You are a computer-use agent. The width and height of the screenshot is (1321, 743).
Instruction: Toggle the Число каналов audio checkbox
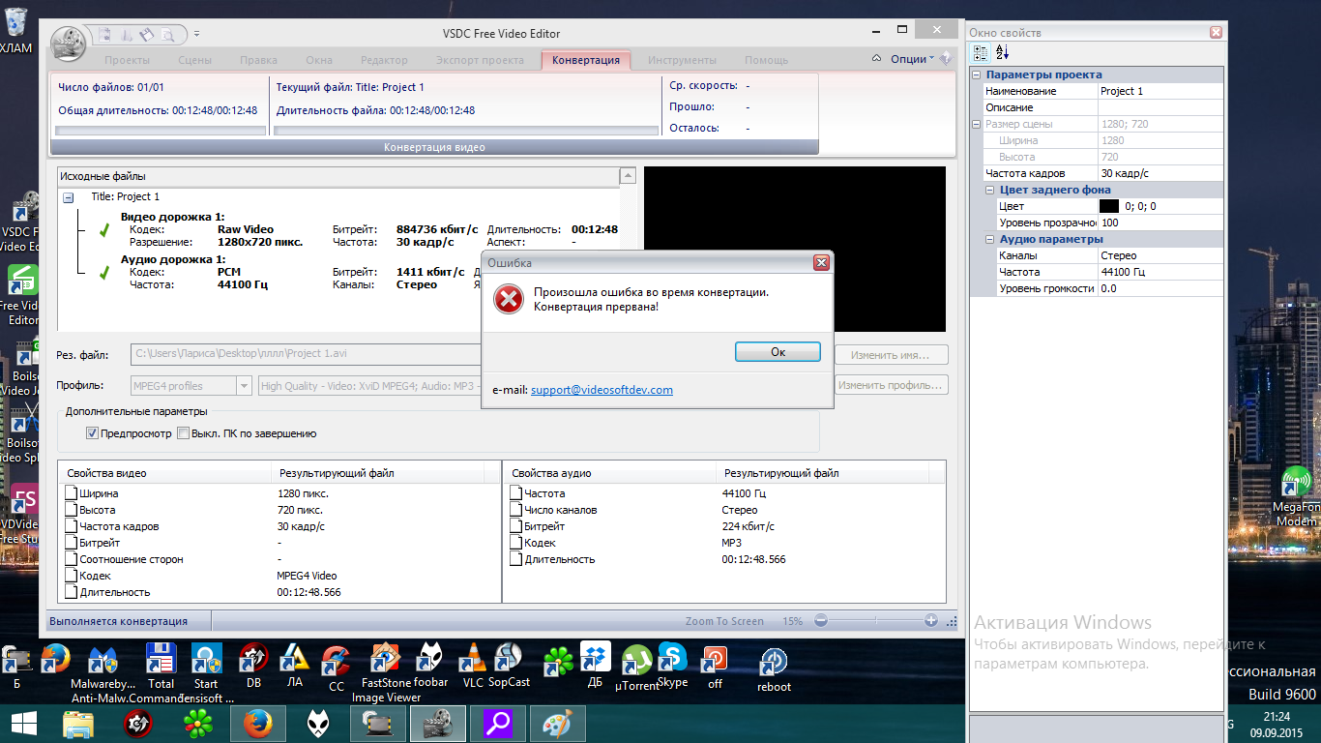pos(515,510)
